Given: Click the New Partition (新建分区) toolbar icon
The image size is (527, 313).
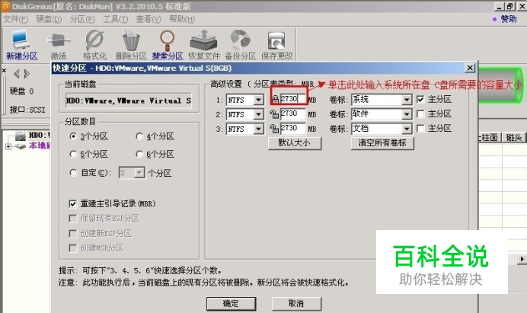Looking at the screenshot, I should (21, 44).
